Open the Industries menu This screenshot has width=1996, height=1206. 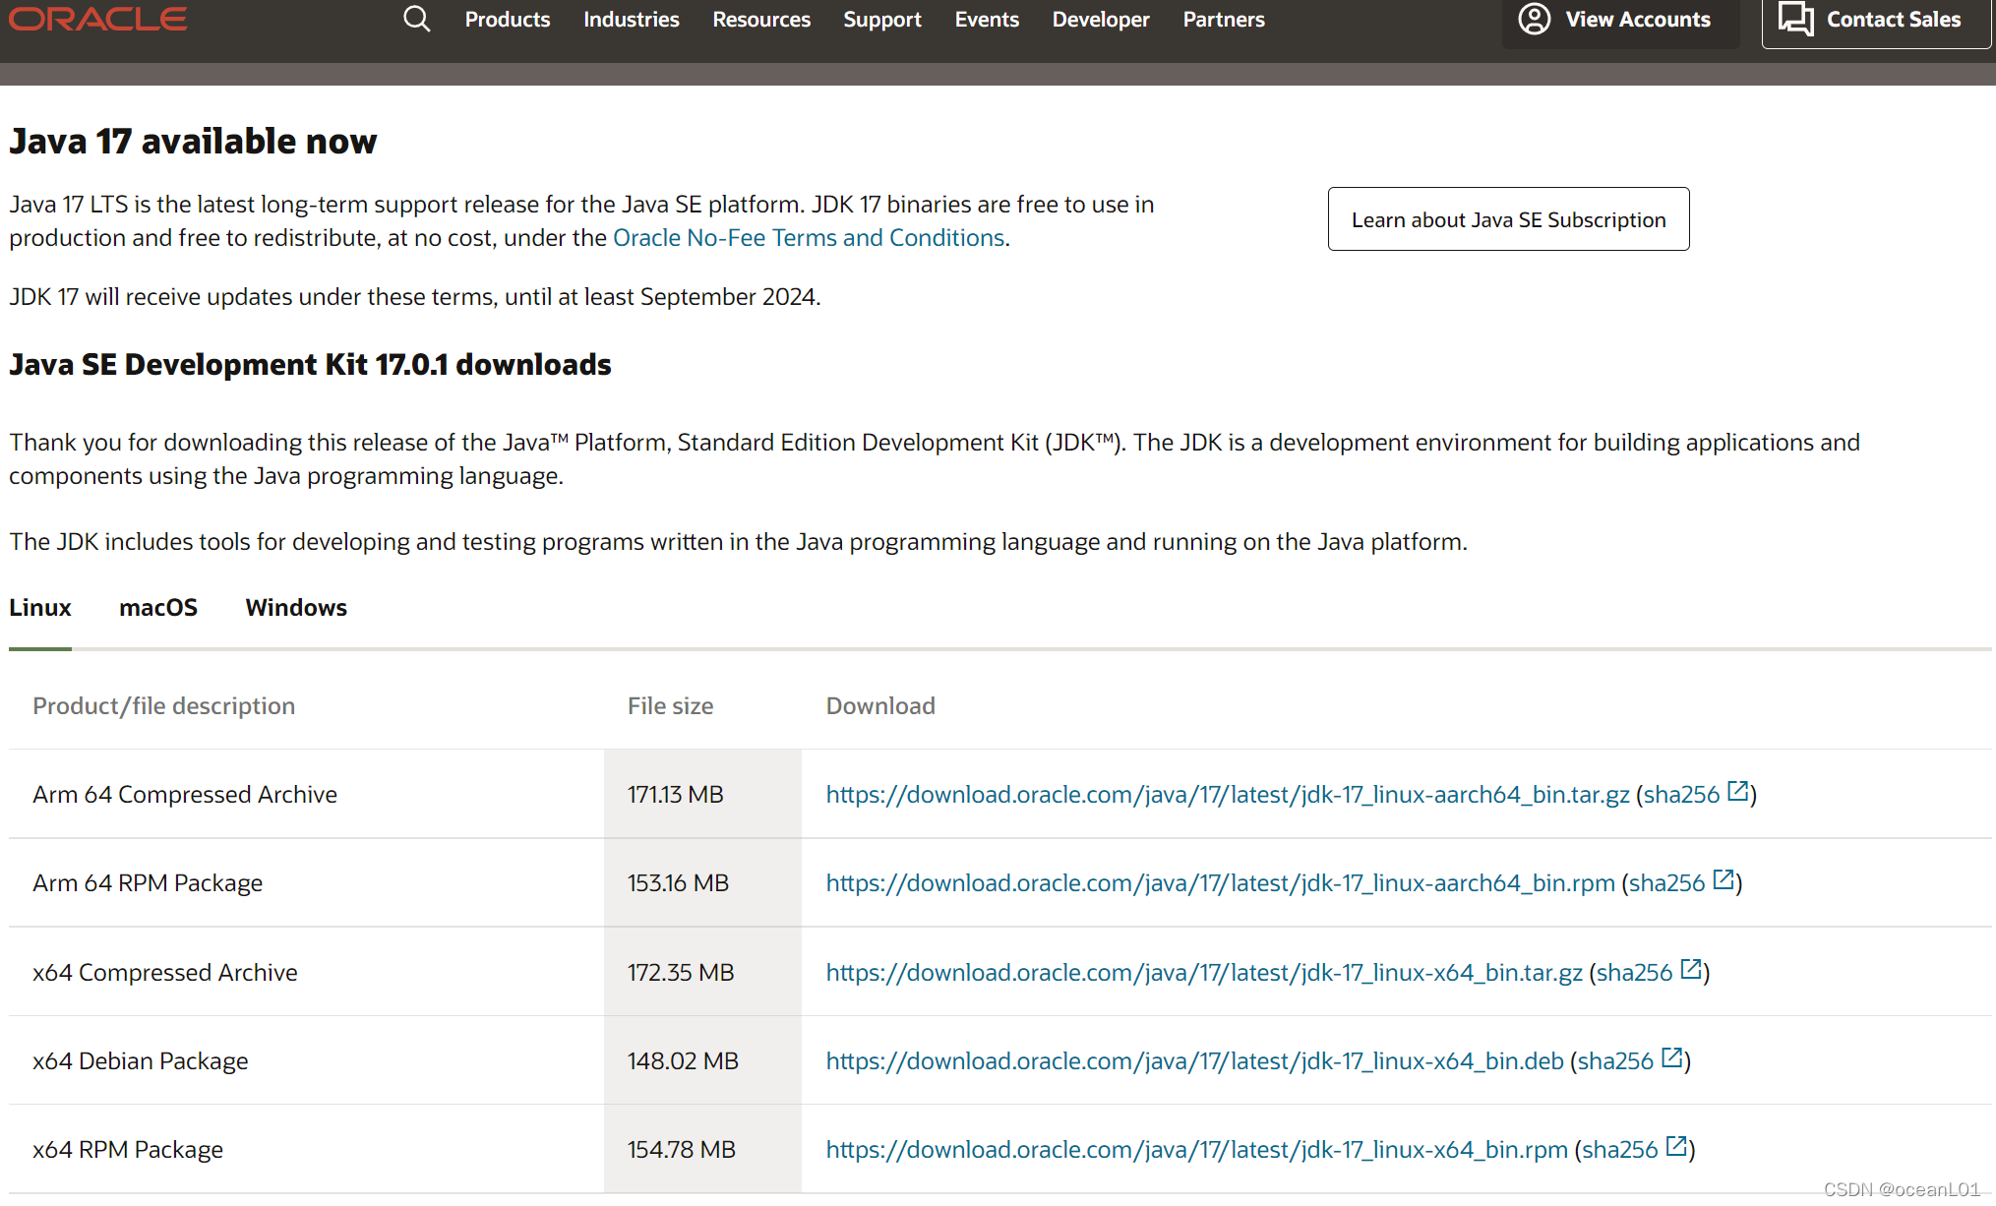(631, 20)
